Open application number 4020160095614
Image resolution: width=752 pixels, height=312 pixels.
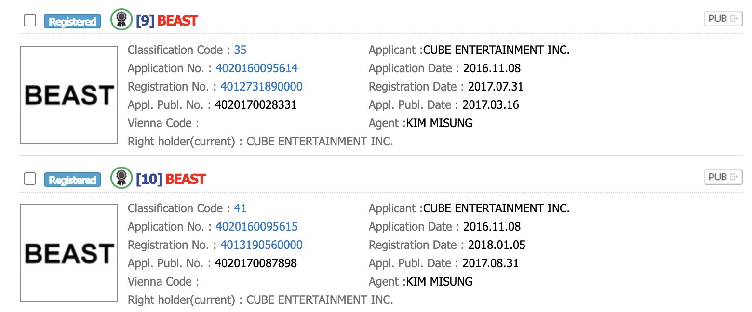[x=256, y=68]
